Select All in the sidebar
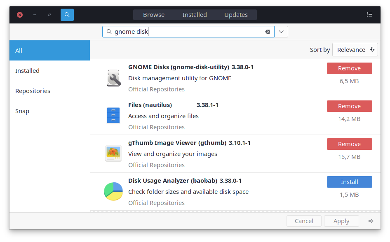Image resolution: width=390 pixels, height=242 pixels. [x=50, y=50]
